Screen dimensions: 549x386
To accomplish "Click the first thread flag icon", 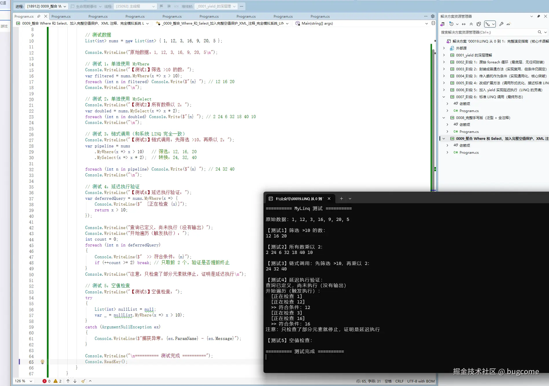I will 161,6.
